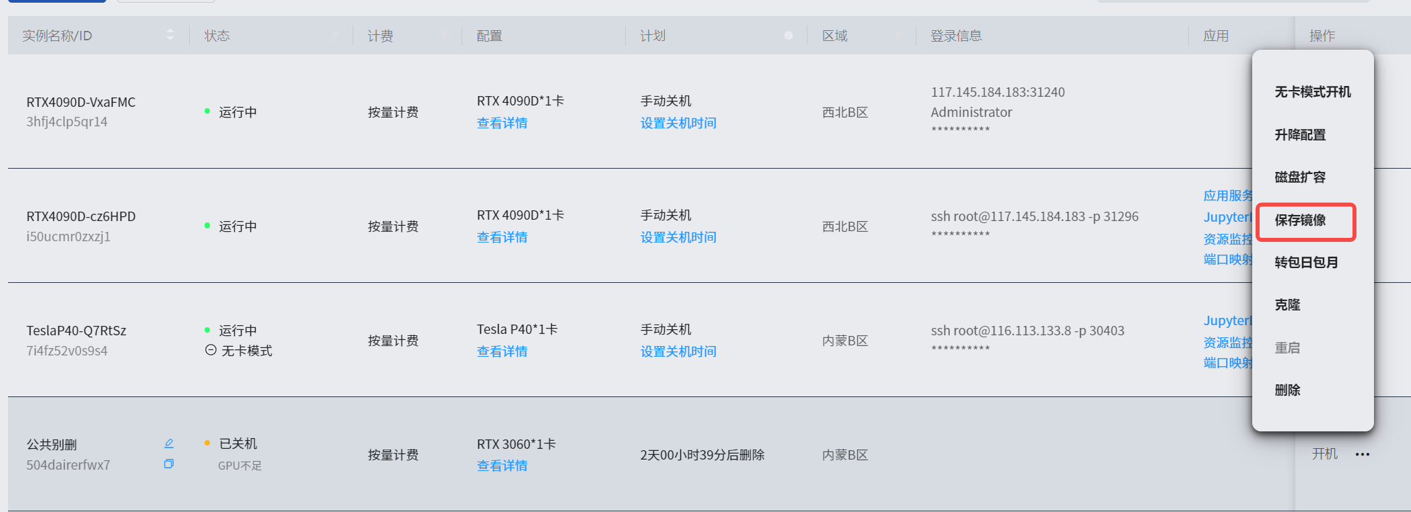Open the 区域 column filter dropdown

point(898,36)
